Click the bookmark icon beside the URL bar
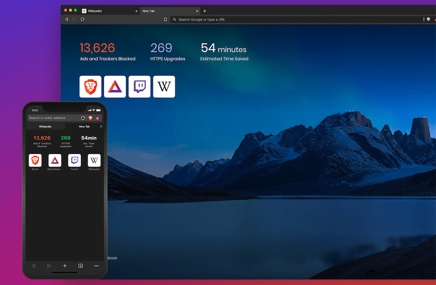 (165, 19)
